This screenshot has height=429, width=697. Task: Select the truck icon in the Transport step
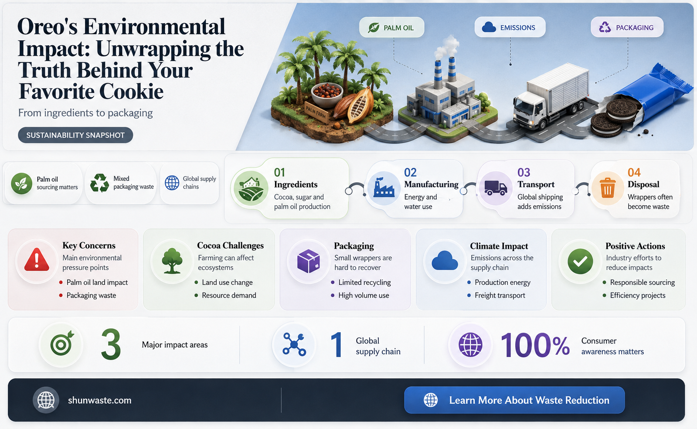coord(496,188)
